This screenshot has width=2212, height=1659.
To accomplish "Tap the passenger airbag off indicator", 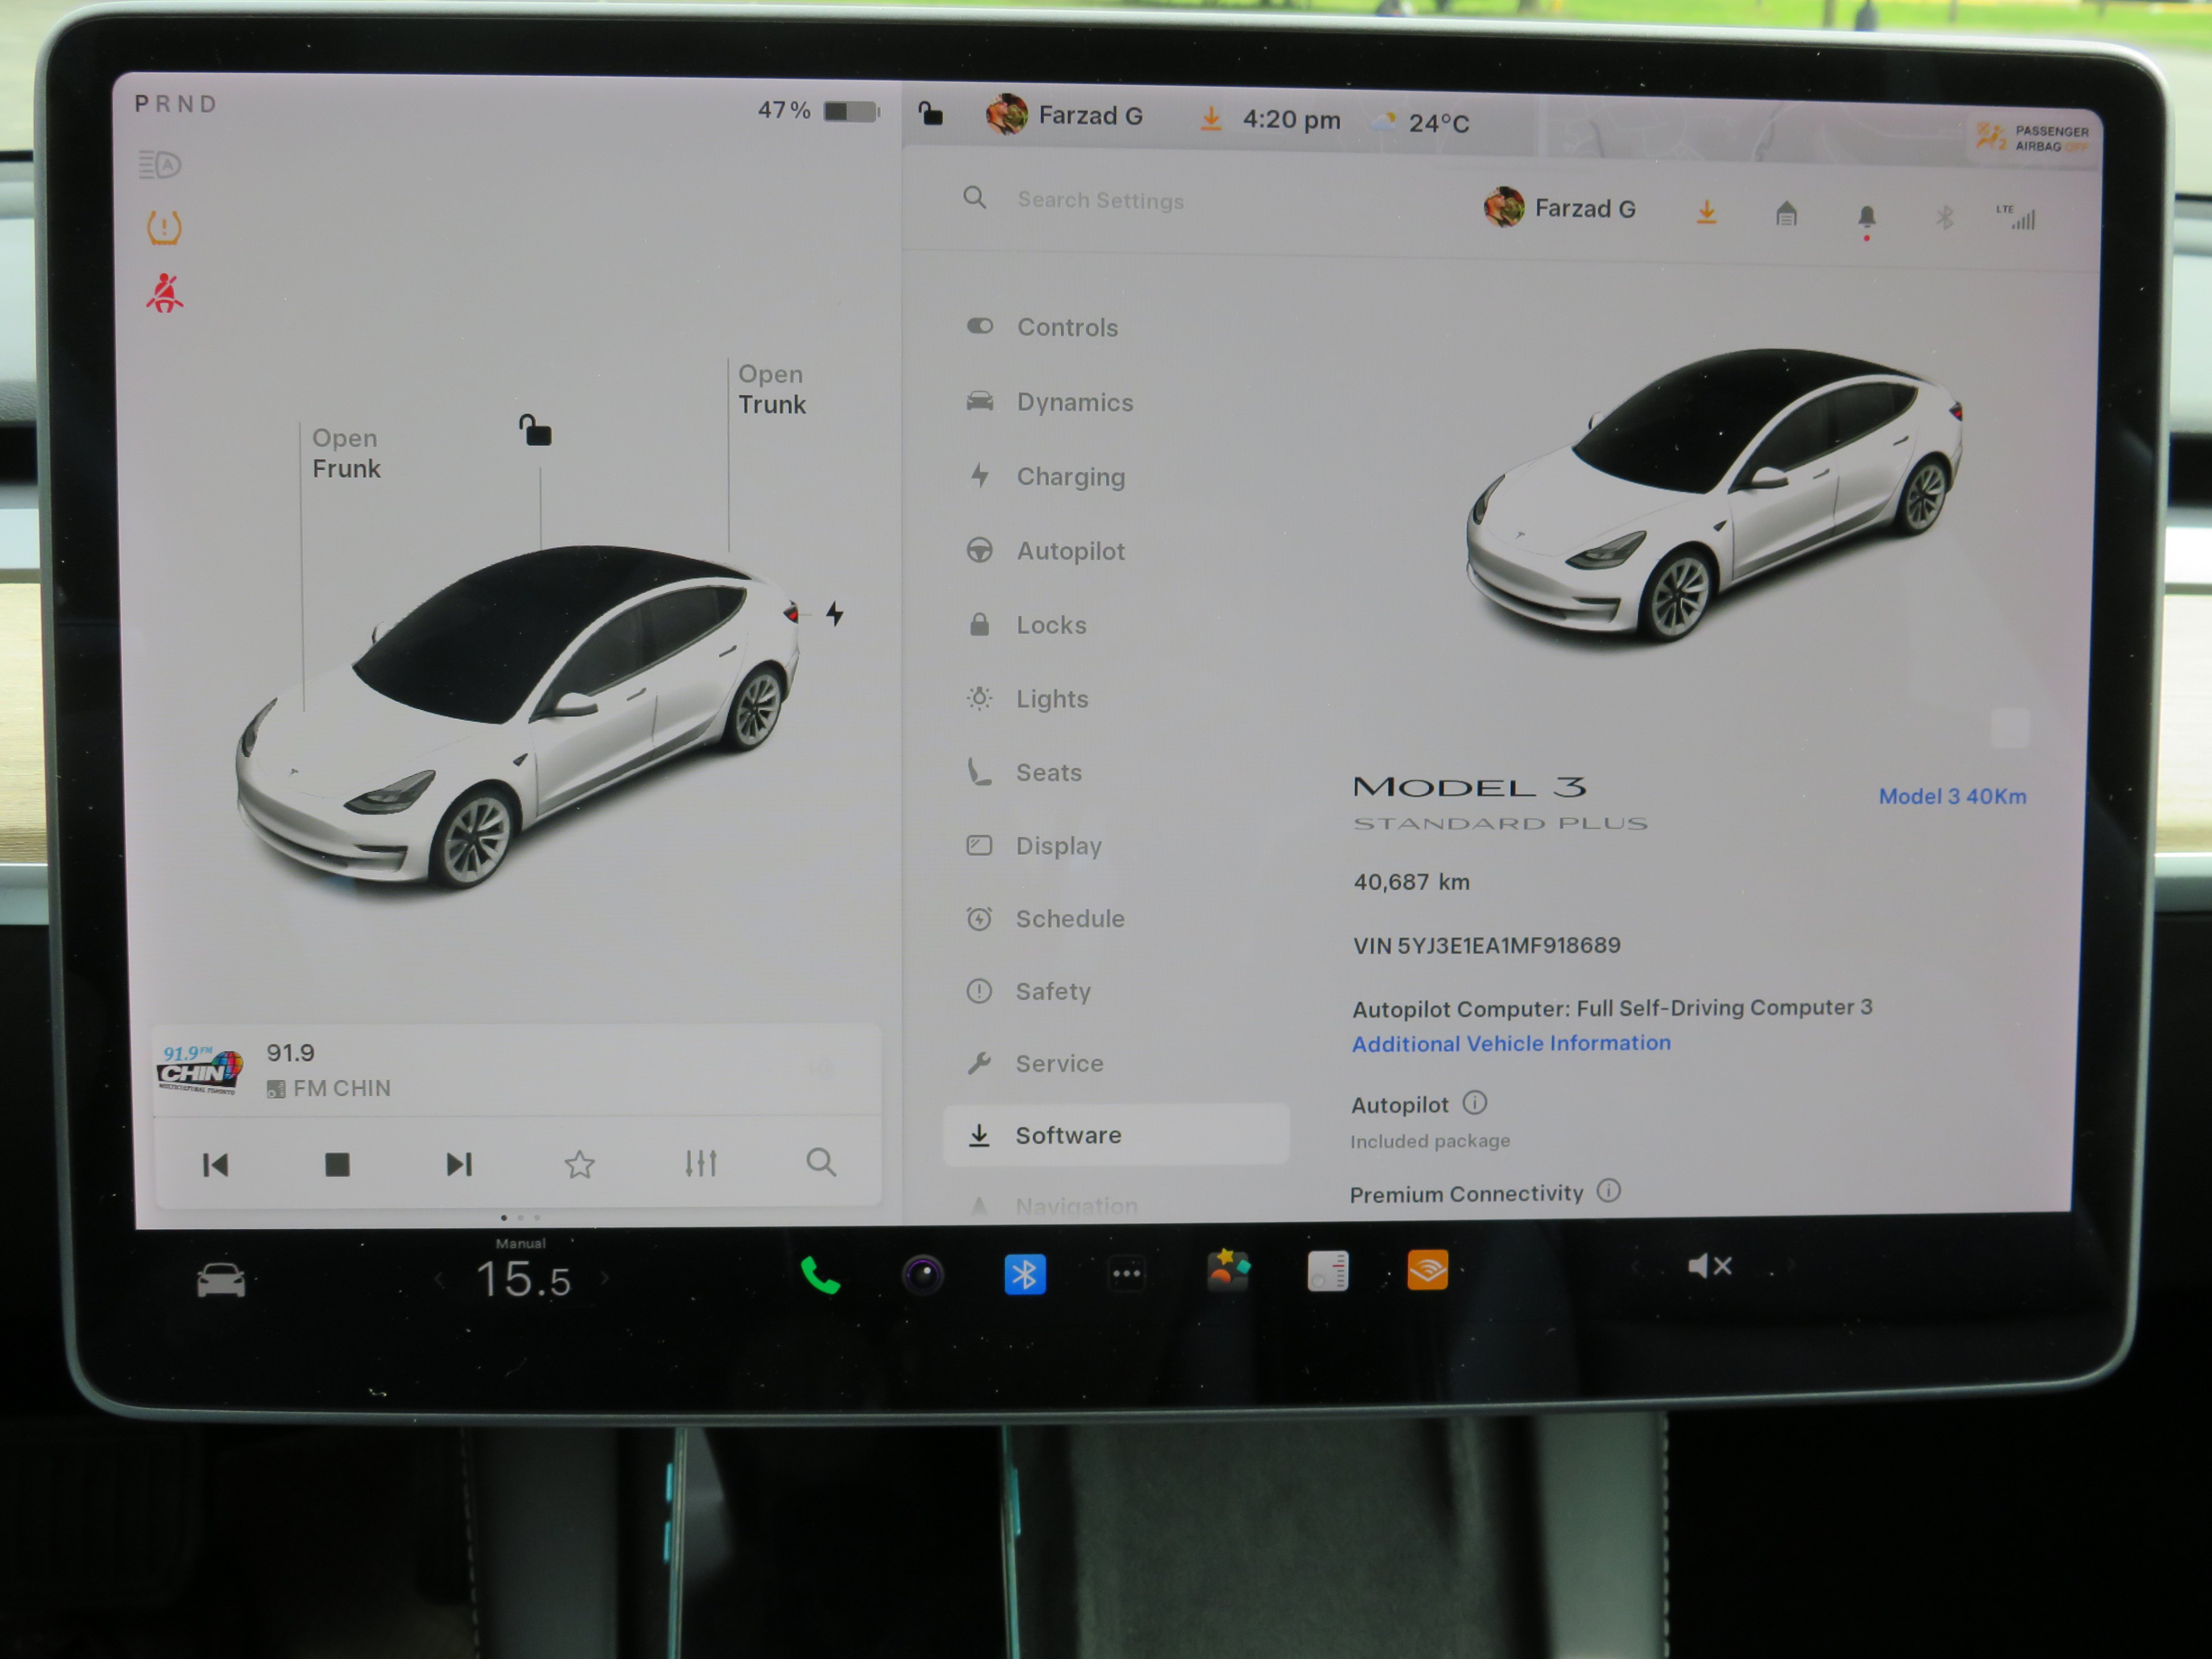I will tap(2032, 138).
